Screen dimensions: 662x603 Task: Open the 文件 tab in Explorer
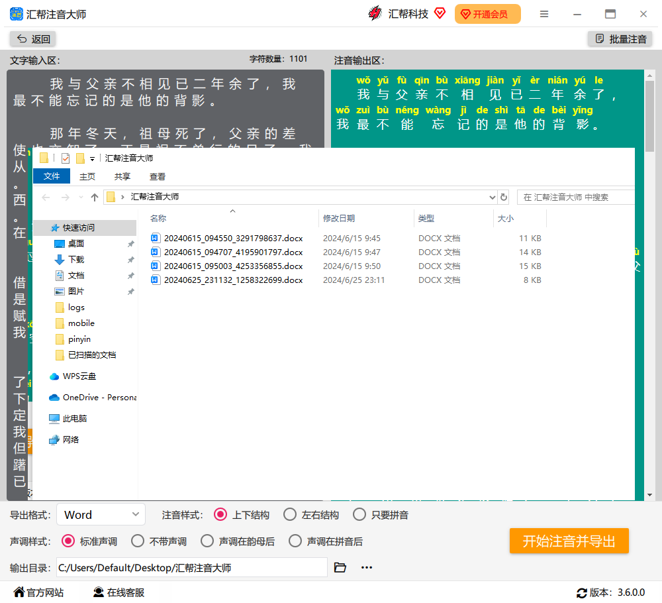pyautogui.click(x=52, y=176)
